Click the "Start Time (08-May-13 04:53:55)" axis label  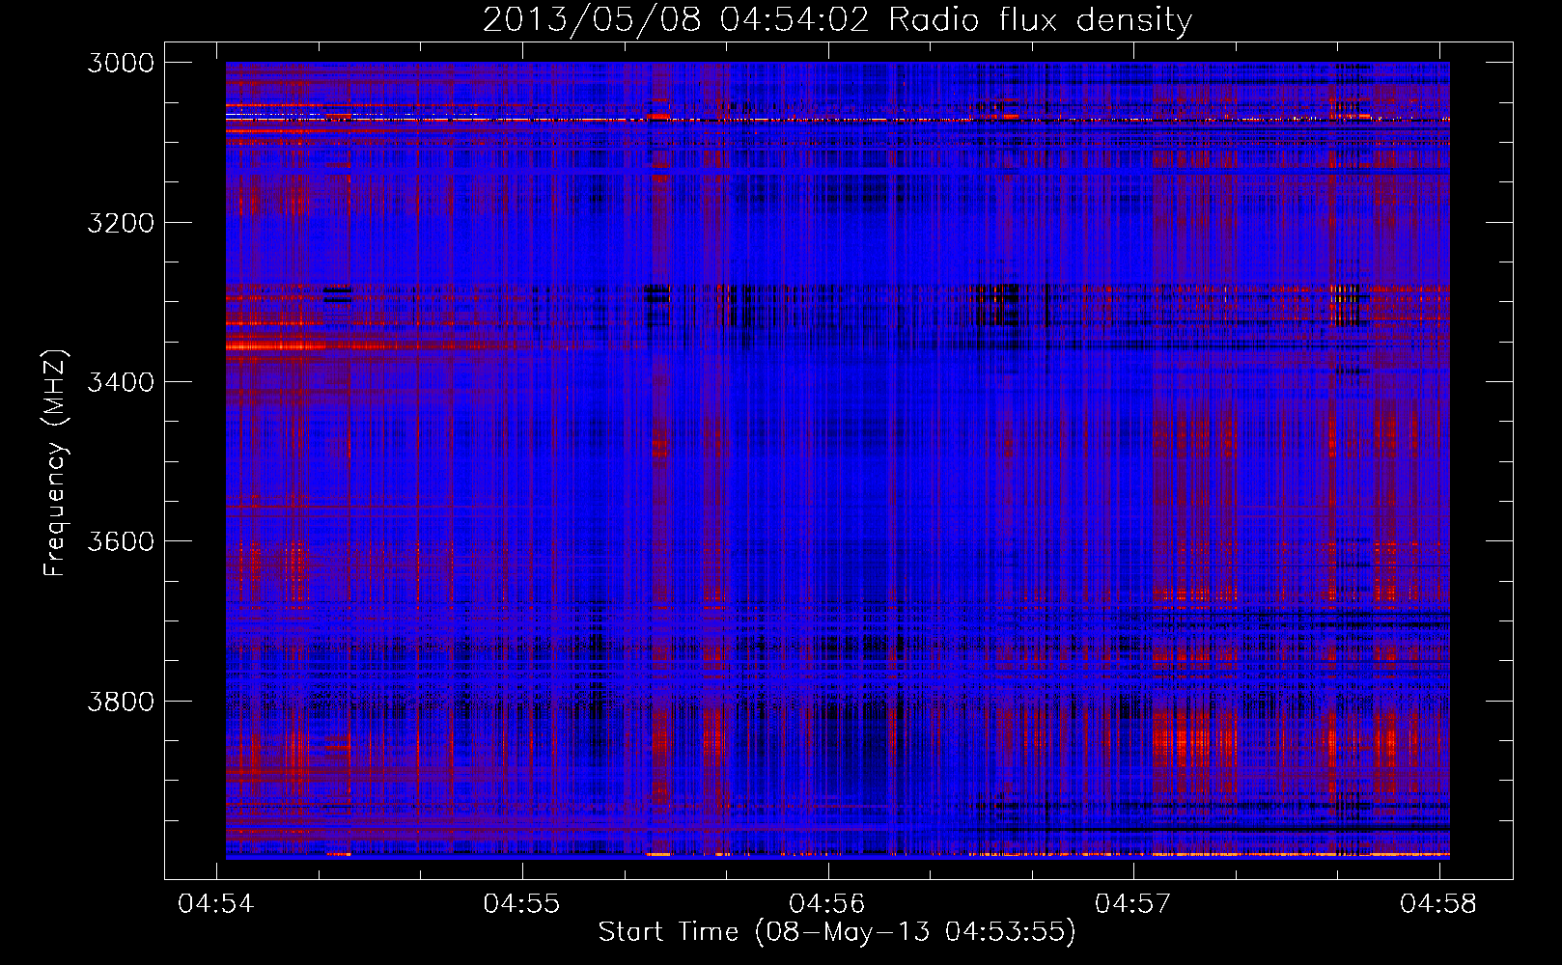pyautogui.click(x=837, y=932)
